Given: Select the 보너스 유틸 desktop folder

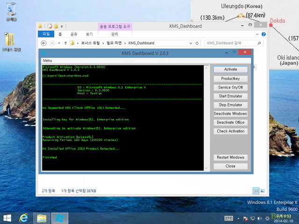Looking at the screenshot, I should point(11,42).
